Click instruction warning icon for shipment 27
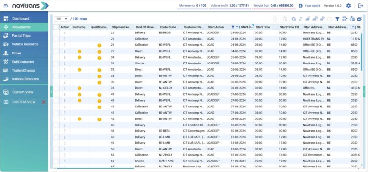Image resolution: width=368 pixels, height=172 pixels. click(80, 51)
